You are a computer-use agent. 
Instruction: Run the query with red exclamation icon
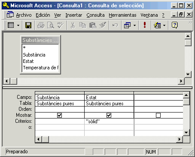click(145, 25)
